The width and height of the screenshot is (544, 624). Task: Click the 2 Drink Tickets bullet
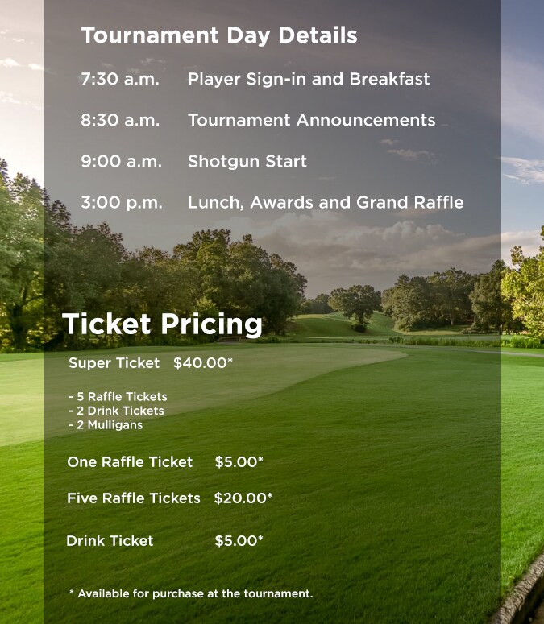click(x=116, y=411)
